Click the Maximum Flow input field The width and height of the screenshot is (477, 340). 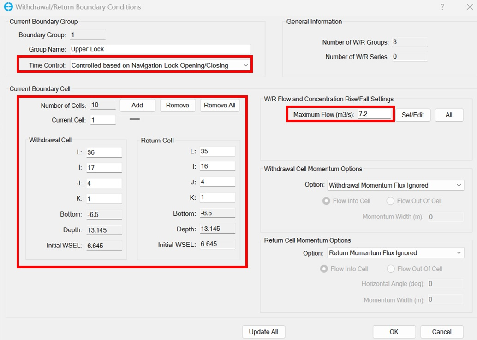(374, 114)
